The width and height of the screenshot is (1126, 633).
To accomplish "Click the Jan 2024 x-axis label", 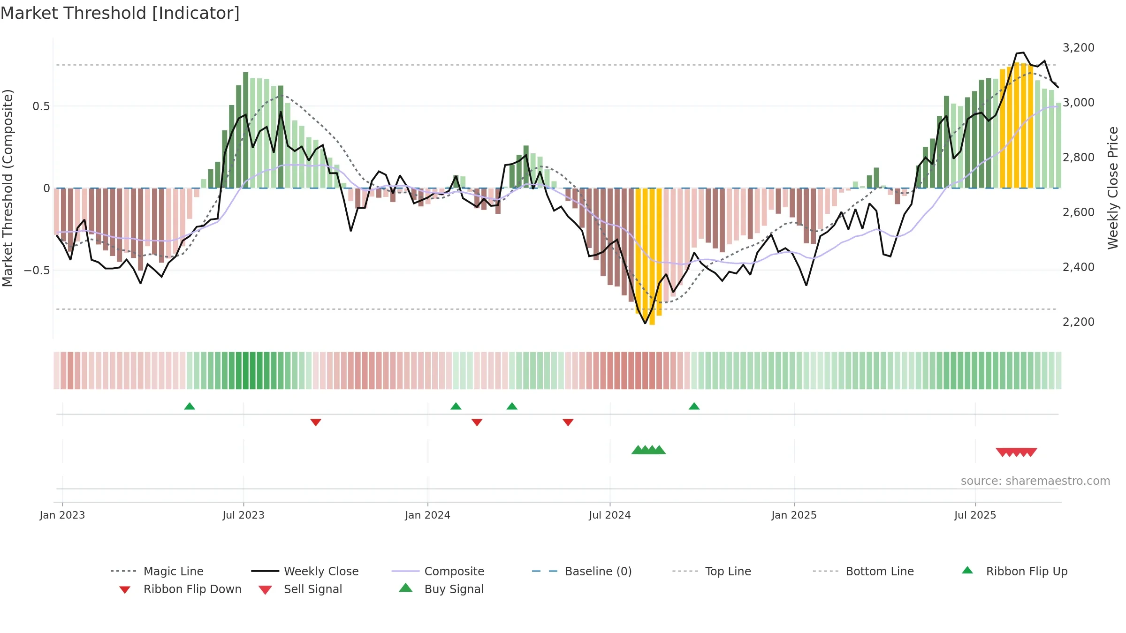I will pyautogui.click(x=428, y=515).
